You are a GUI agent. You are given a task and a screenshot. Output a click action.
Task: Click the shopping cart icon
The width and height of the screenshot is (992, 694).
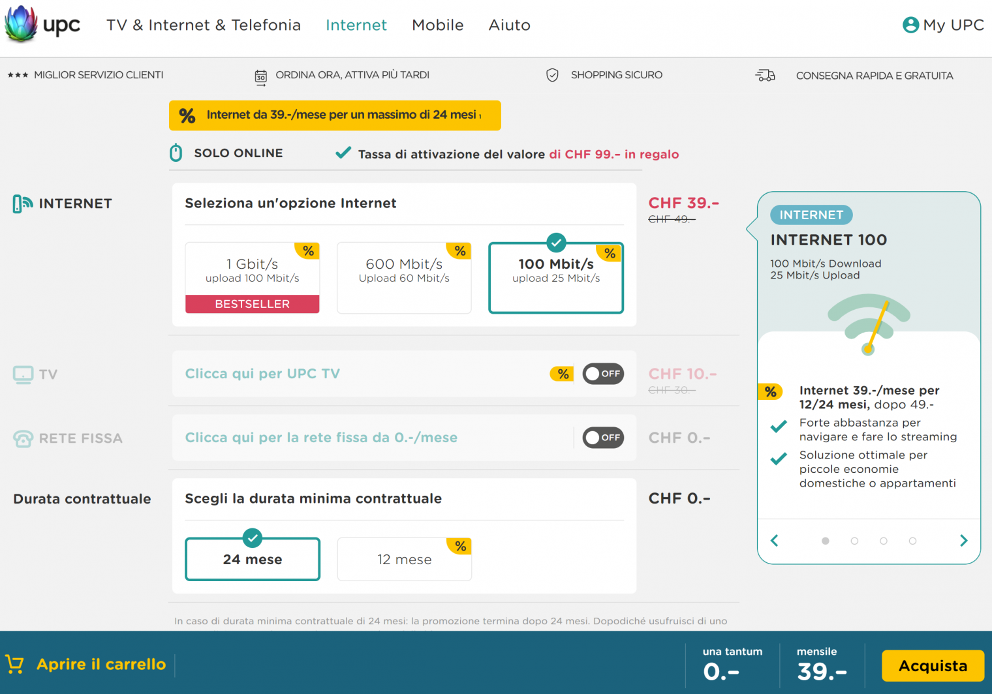pyautogui.click(x=14, y=664)
